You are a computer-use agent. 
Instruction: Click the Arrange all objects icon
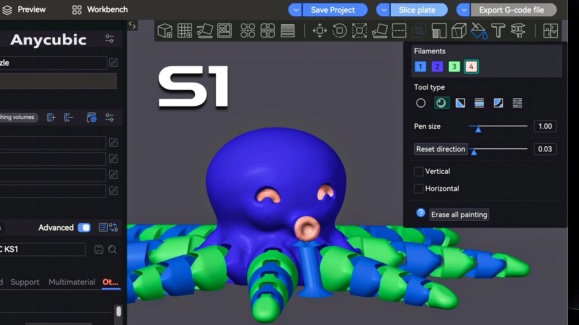coord(224,31)
